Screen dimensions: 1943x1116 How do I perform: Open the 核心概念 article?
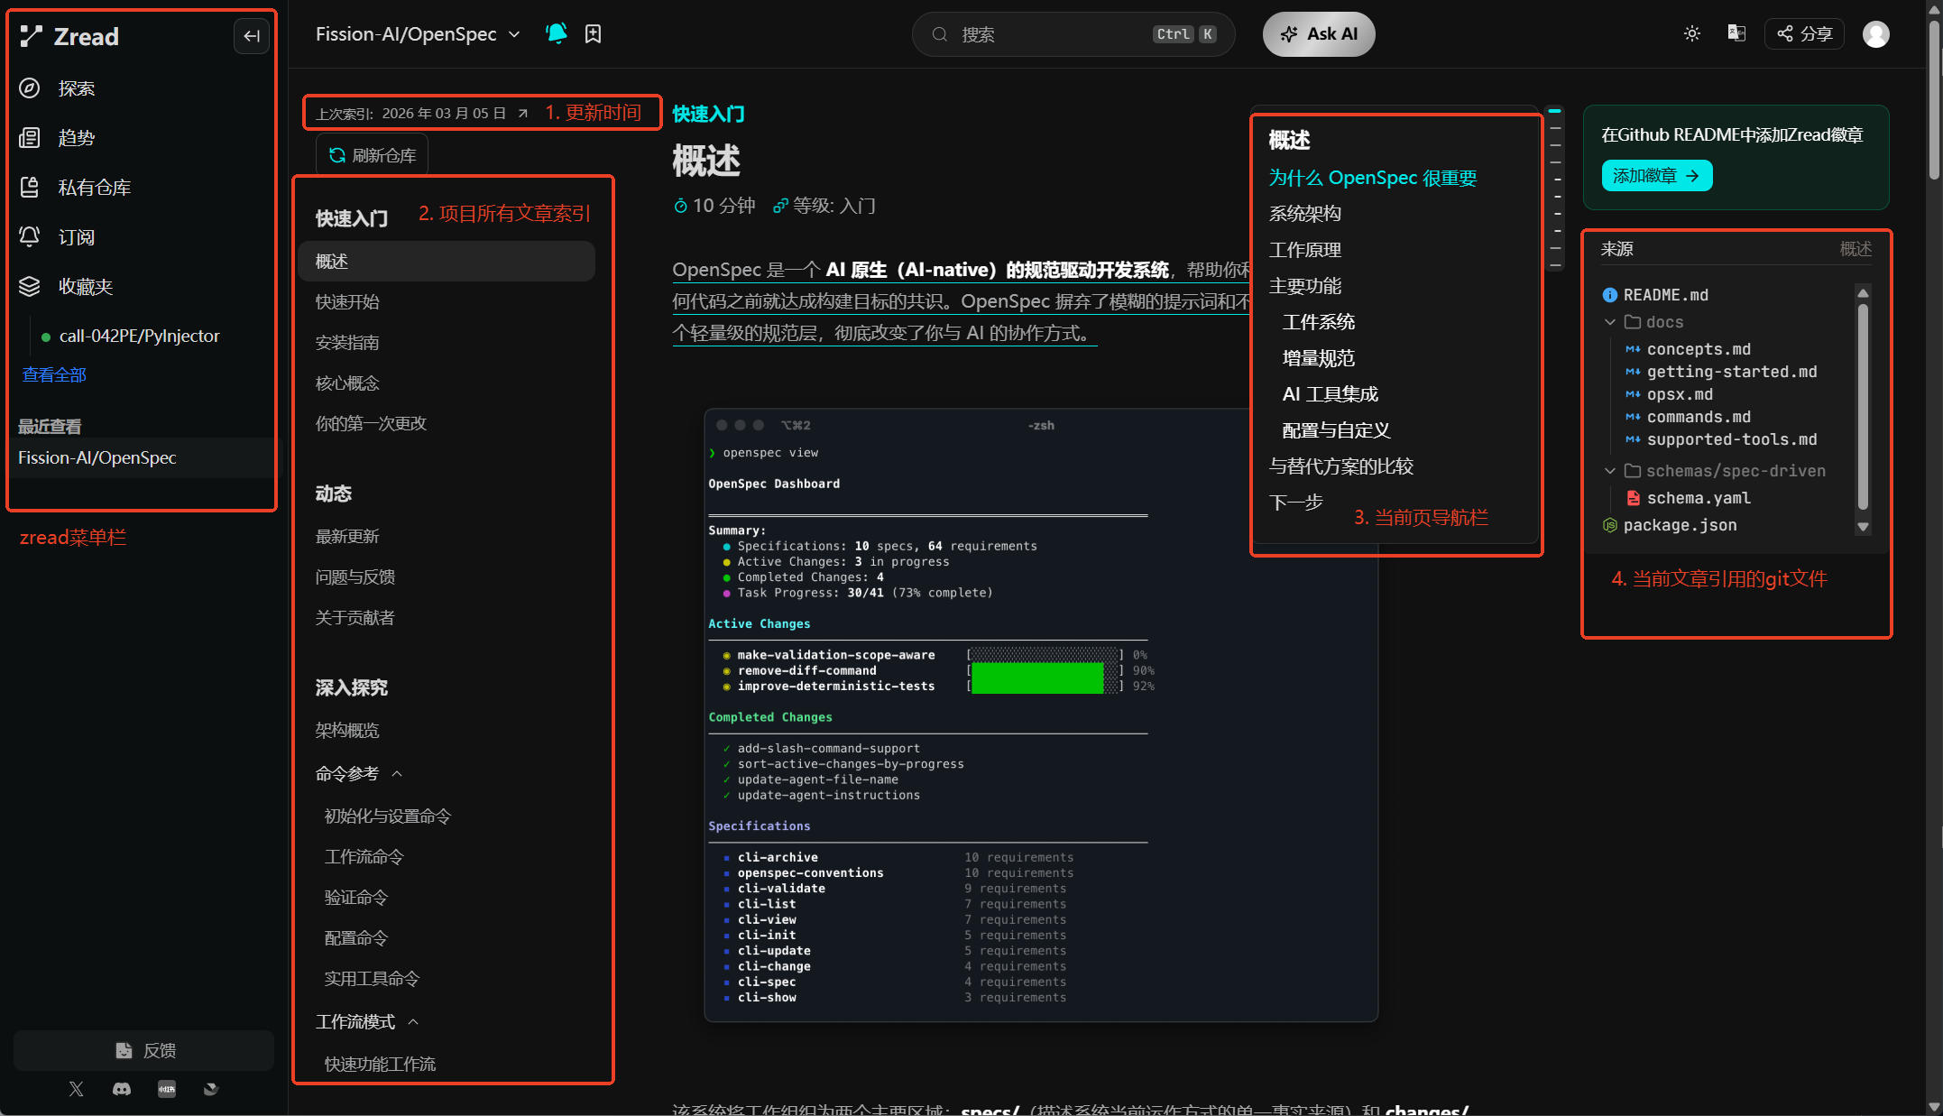coord(347,383)
